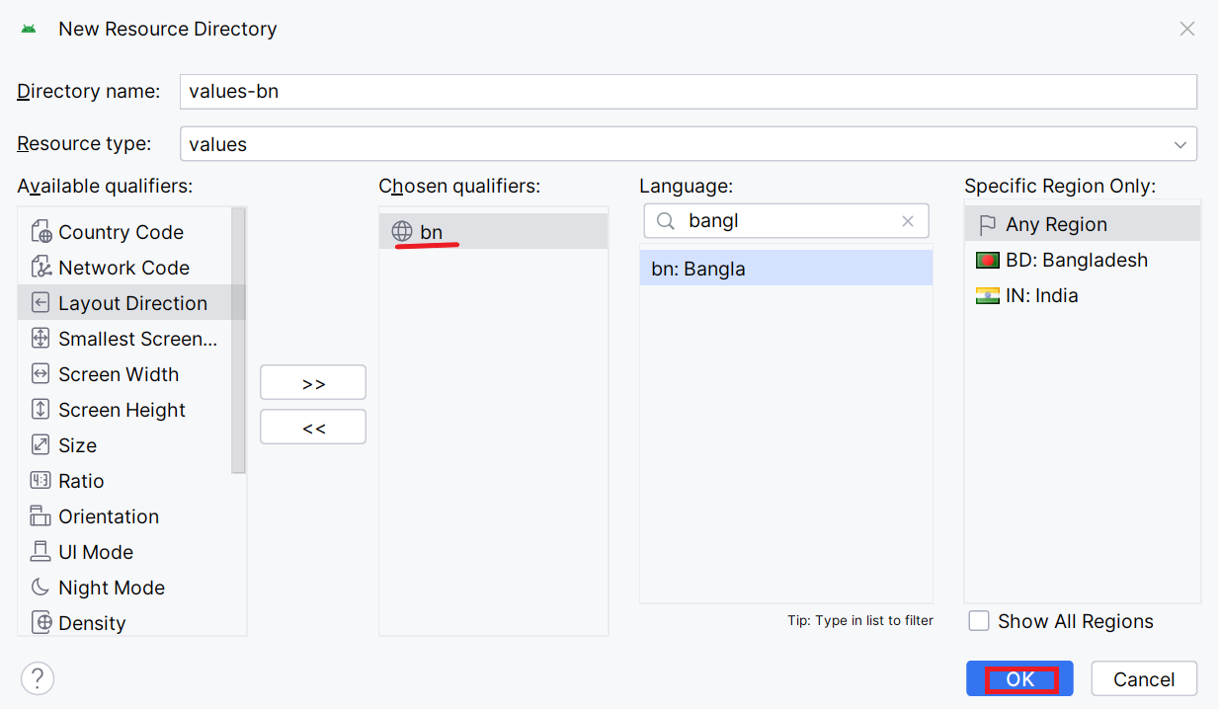Screen dimensions: 1219x709
Task: Clear the language search field
Action: click(x=908, y=221)
